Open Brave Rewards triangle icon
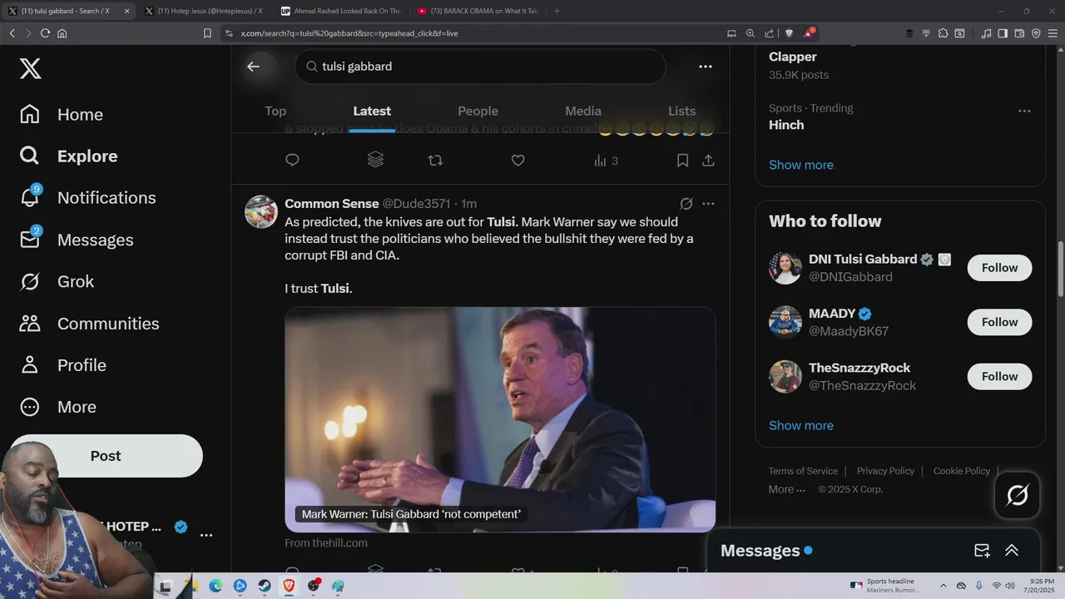1065x599 pixels. (808, 33)
